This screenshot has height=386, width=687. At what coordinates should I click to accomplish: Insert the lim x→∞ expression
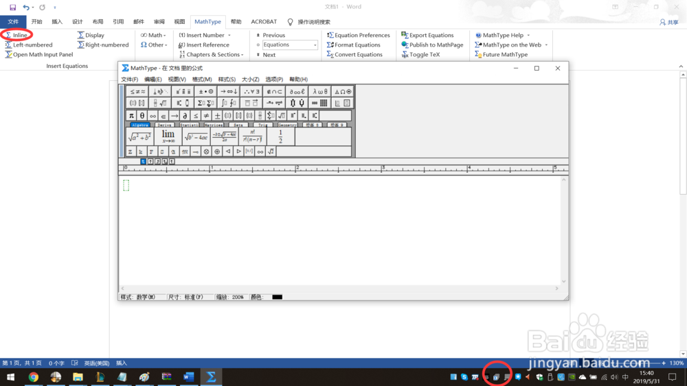[x=168, y=136]
